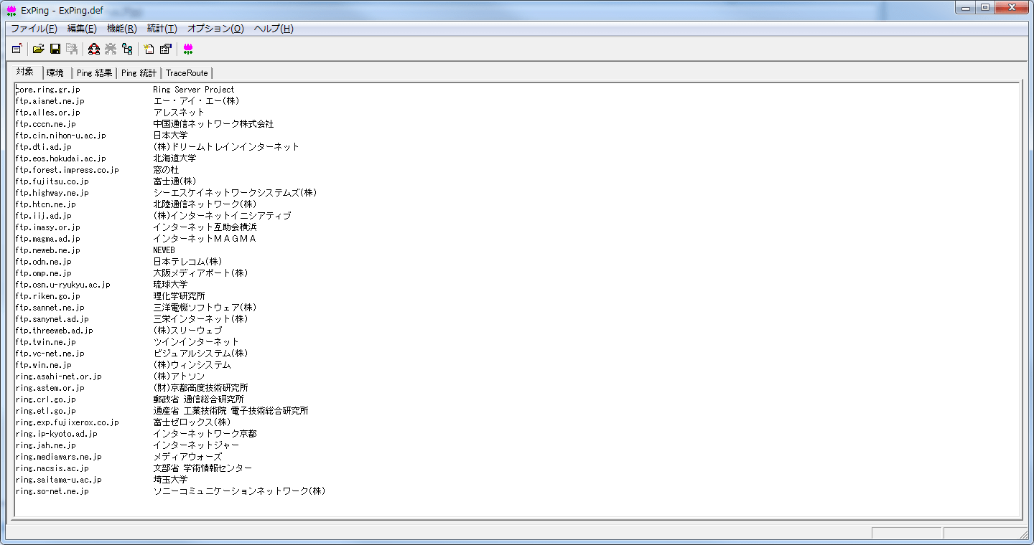Click the ftp.sannet.ne.jp entry
Image resolution: width=1034 pixels, height=545 pixels.
point(50,308)
